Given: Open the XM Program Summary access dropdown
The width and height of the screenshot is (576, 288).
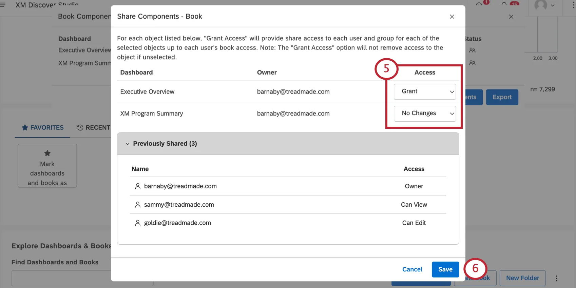Looking at the screenshot, I should click(x=425, y=114).
